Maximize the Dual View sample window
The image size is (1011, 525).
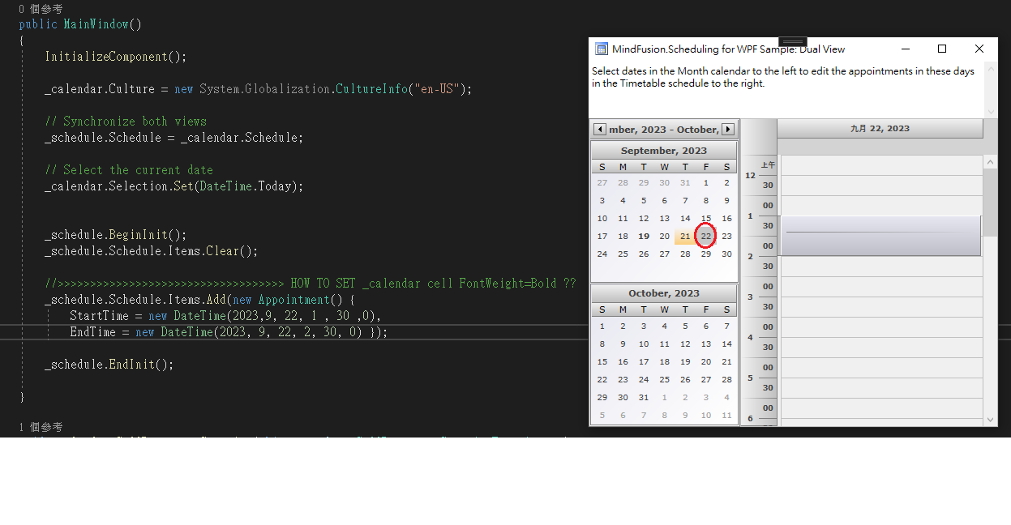click(941, 49)
